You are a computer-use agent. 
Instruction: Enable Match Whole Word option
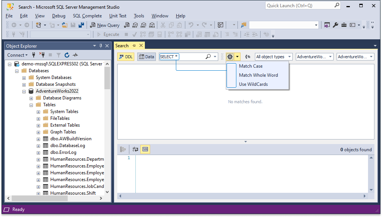pyautogui.click(x=258, y=75)
